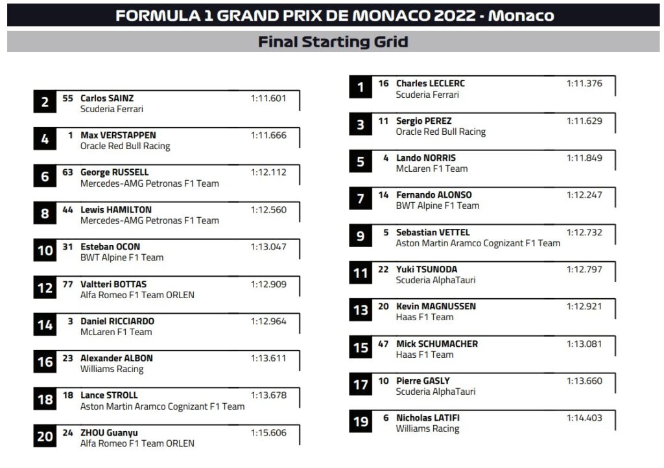Select driver name Charles LECLERC

(x=430, y=84)
